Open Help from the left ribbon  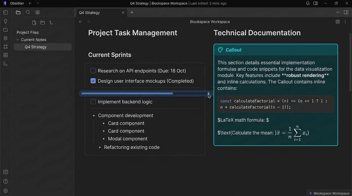5,181
